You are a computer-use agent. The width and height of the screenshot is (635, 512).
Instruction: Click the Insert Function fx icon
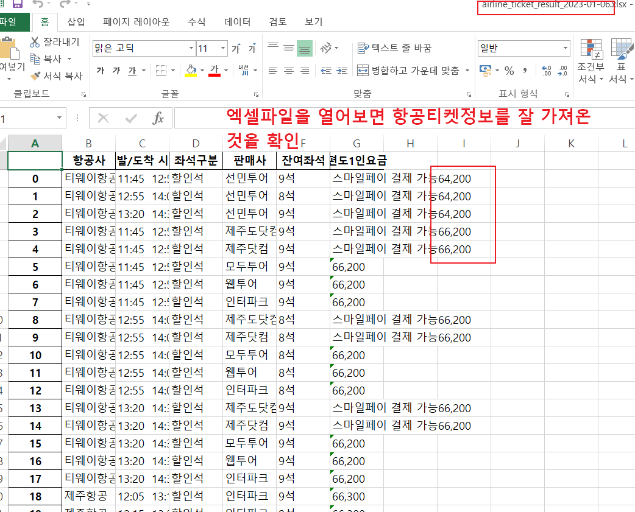pos(158,119)
